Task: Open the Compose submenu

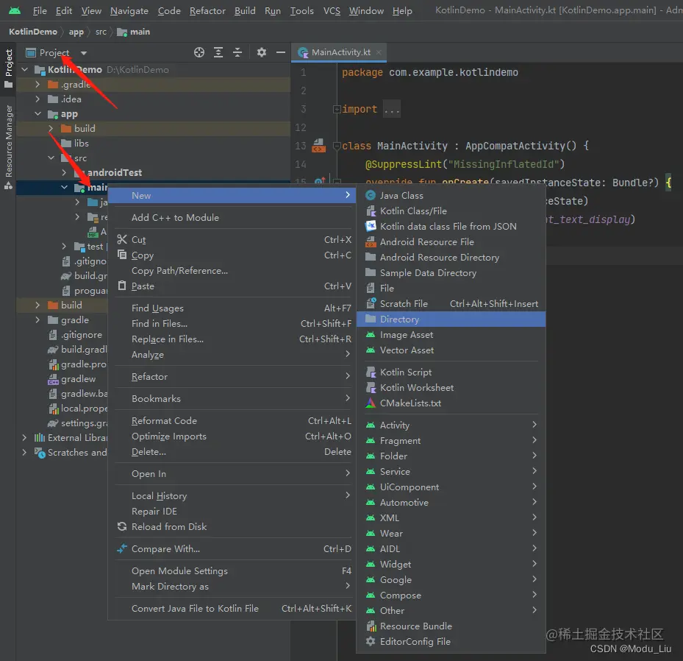Action: (451, 595)
